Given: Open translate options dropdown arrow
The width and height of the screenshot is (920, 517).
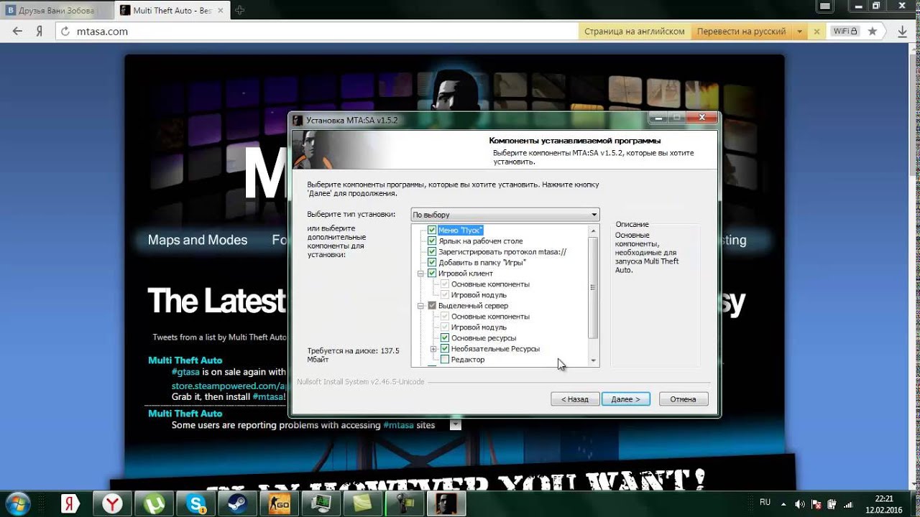Looking at the screenshot, I should click(799, 32).
